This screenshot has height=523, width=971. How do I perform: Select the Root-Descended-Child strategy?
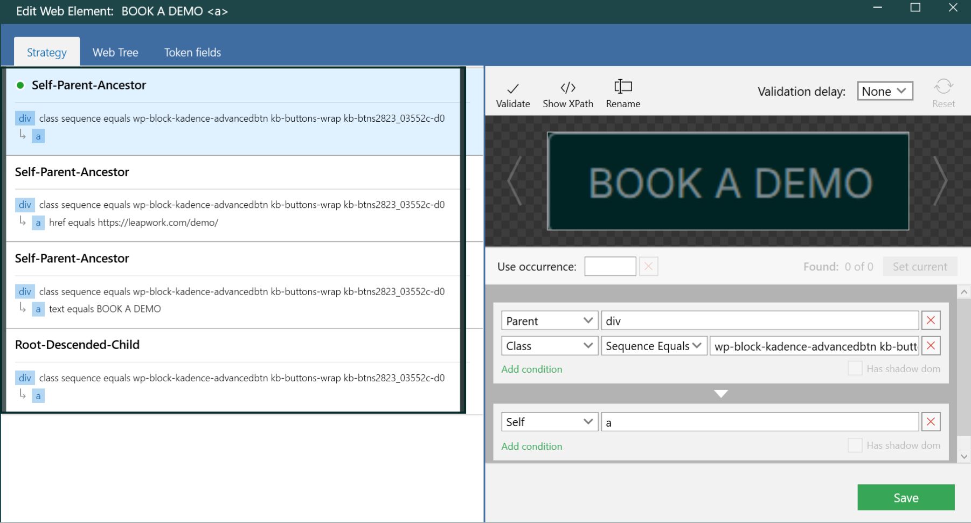tap(233, 371)
